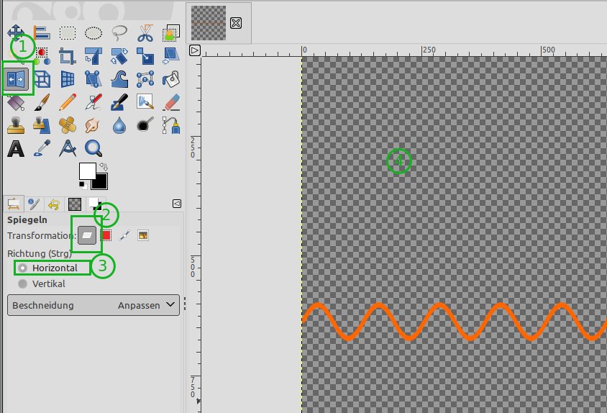Close the open image tab
This screenshot has width=607, height=413.
pos(236,23)
